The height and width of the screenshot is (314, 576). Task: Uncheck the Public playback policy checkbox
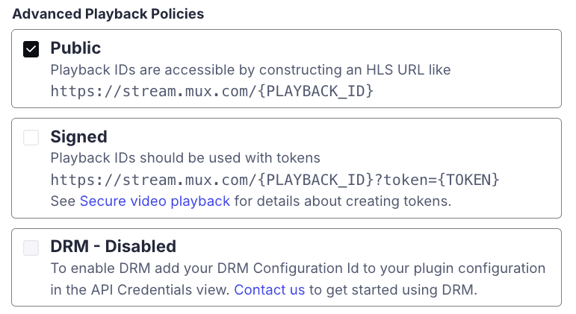point(31,50)
